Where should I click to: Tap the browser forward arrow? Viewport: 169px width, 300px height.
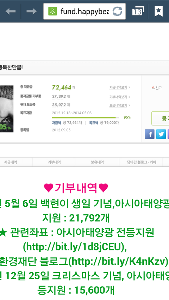click(31, 12)
